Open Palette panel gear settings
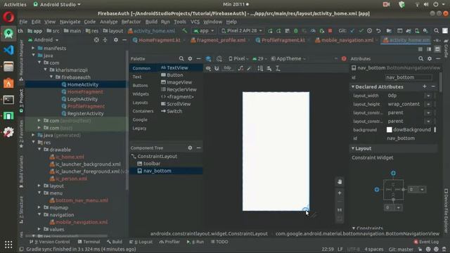The width and height of the screenshot is (450, 253). pyautogui.click(x=190, y=58)
